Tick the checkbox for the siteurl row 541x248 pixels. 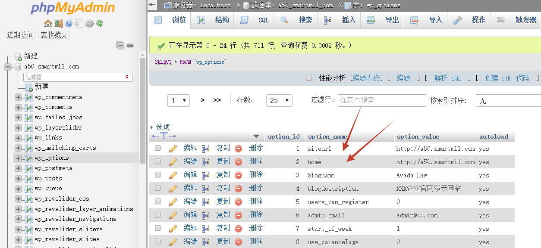coord(158,148)
